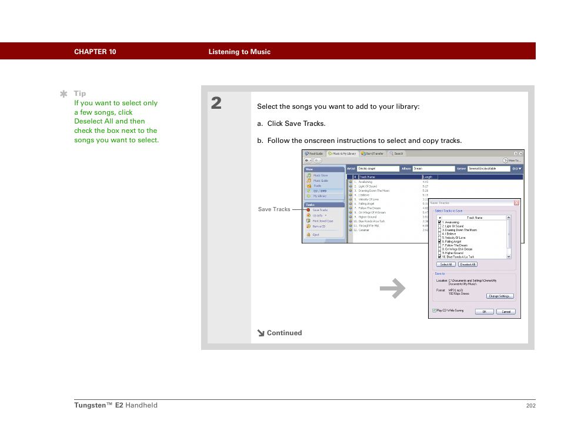Viewport: 561px width, 434px height.
Task: Click the Back navigation arrow button
Action: coord(306,161)
